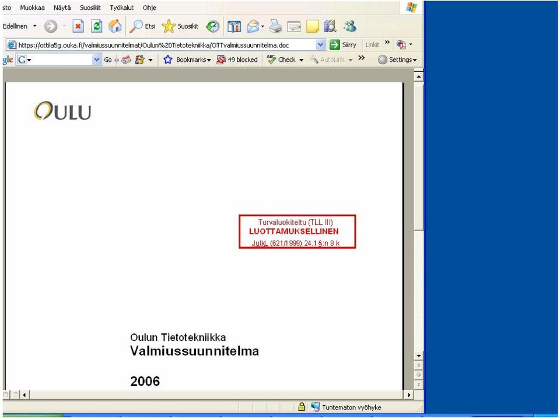560x418 pixels.
Task: Click the Bookmarks star icon
Action: (x=167, y=60)
